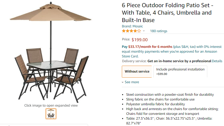Image resolution: width=224 pixels, height=126 pixels.
Task: Select the patio set thumbnail image
Action: [51, 114]
